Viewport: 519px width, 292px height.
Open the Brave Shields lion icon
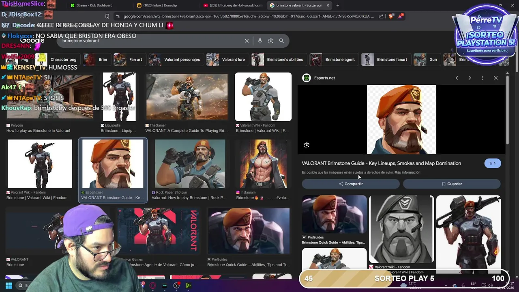coord(391,16)
